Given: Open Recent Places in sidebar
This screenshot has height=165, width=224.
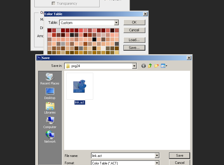Looking at the screenshot, I should 50,79.
